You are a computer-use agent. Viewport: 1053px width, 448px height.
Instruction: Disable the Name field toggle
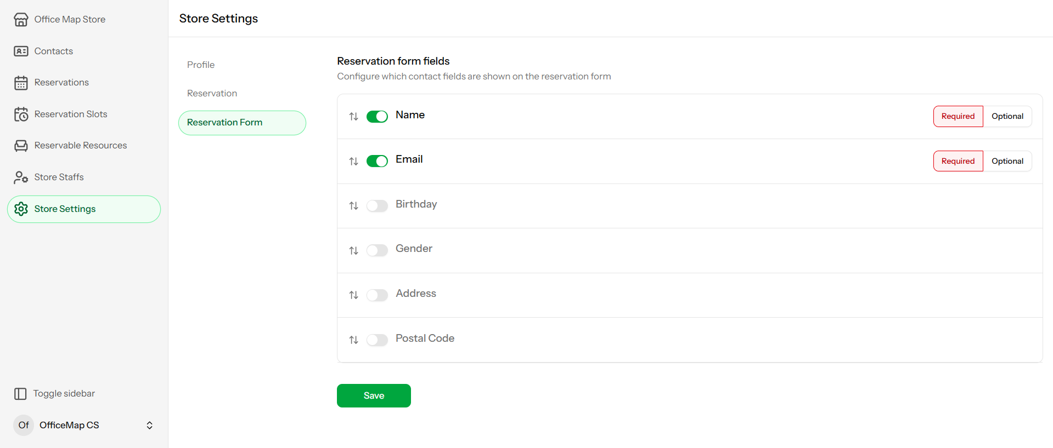click(377, 116)
